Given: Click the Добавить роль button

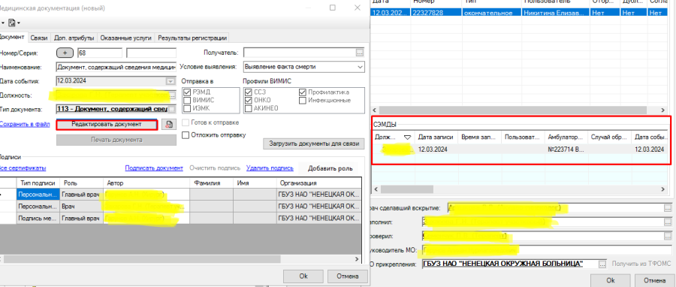Looking at the screenshot, I should (x=330, y=168).
